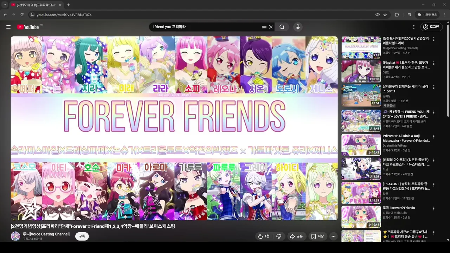This screenshot has width=450, height=253.
Task: Start voice search with the microphone
Action: tap(298, 27)
